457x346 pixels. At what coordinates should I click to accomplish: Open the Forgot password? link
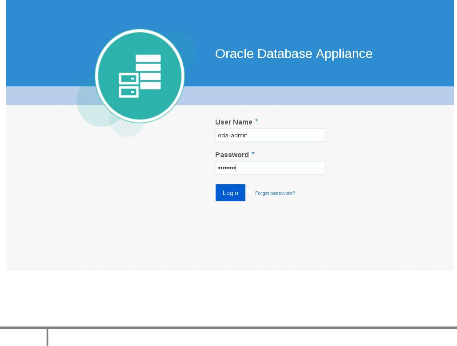(x=275, y=193)
